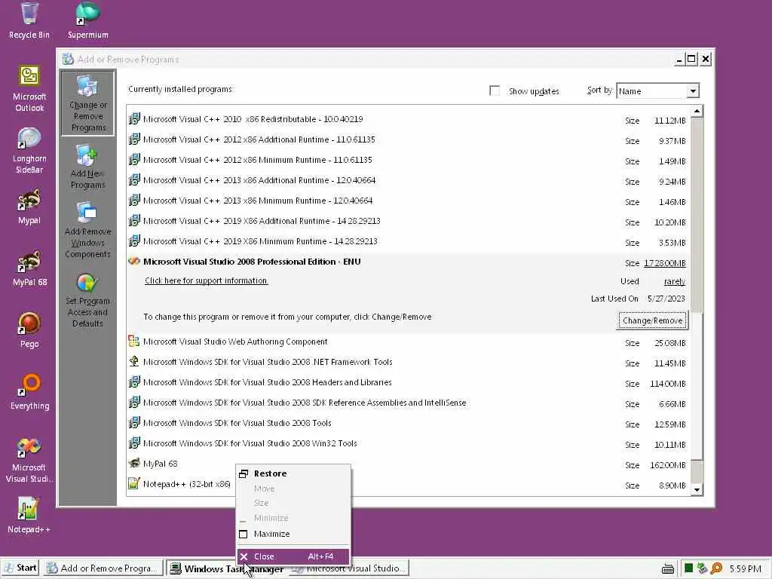Click the 1,728.00MB size link

click(x=665, y=263)
